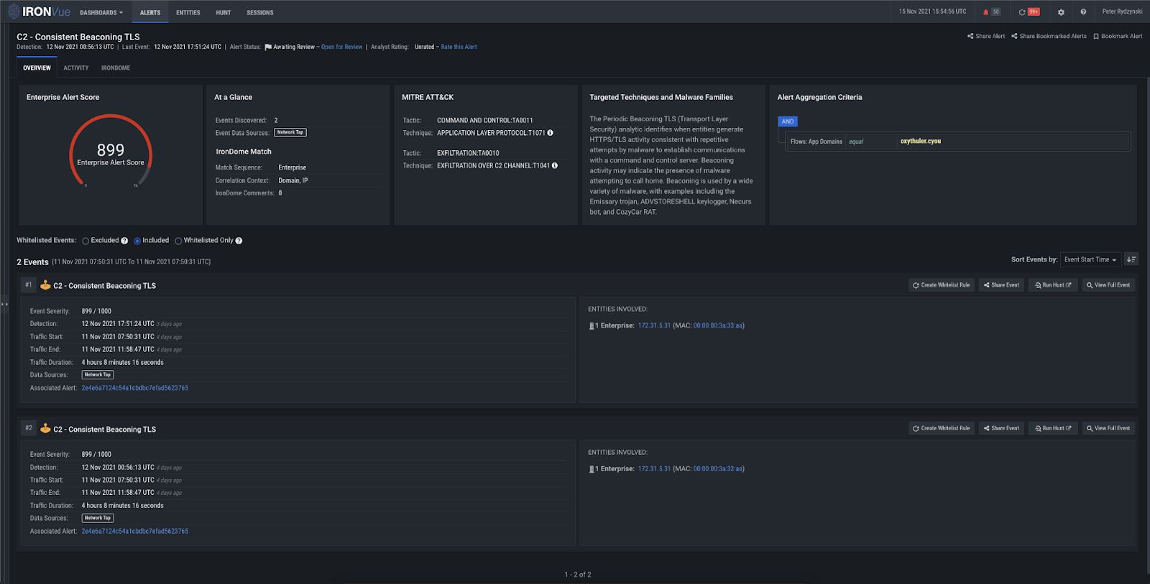This screenshot has width=1150, height=584.
Task: Open the Sessions navigation tab
Action: click(x=260, y=13)
